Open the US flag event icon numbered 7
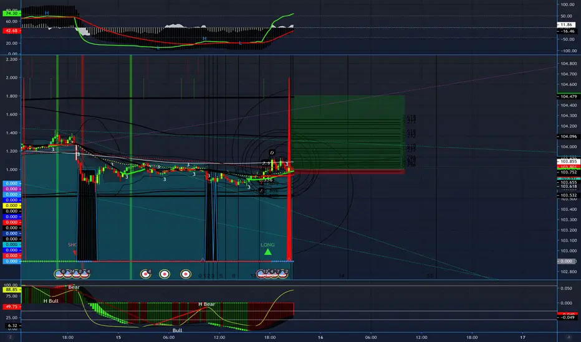 point(274,274)
